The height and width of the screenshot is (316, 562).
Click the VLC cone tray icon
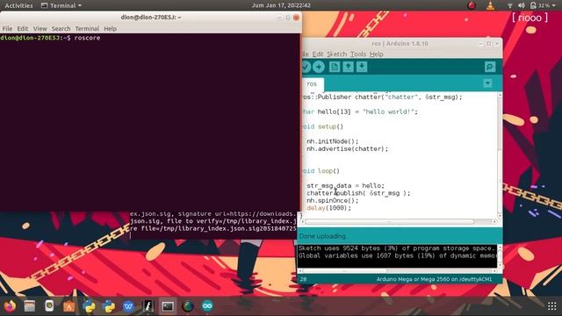coord(490,5)
